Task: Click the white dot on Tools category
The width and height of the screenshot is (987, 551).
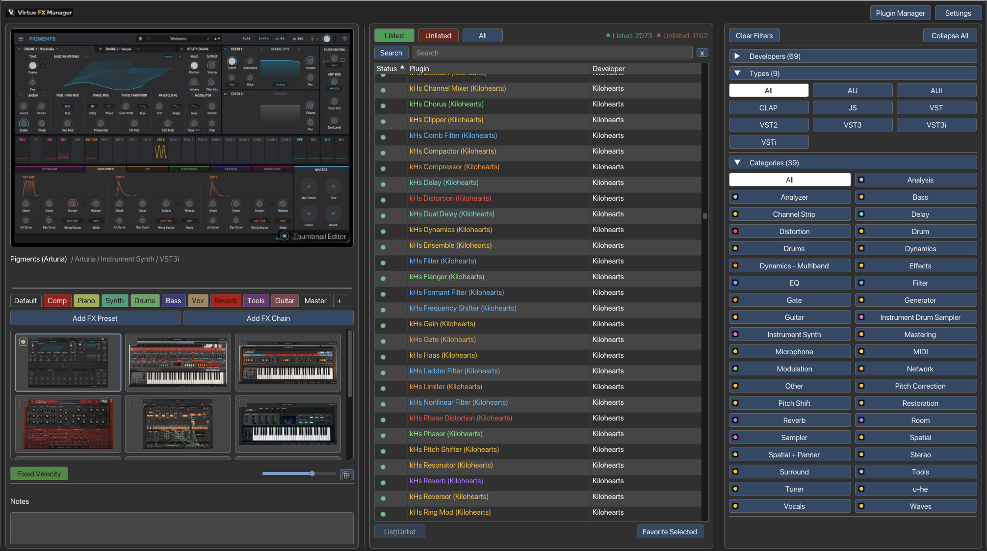Action: click(x=861, y=472)
